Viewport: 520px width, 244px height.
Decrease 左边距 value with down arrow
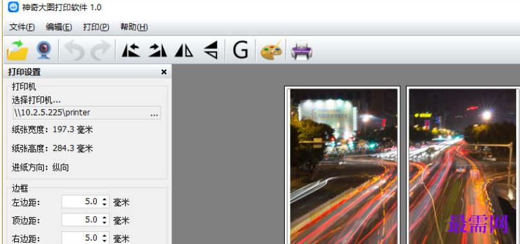(x=105, y=205)
